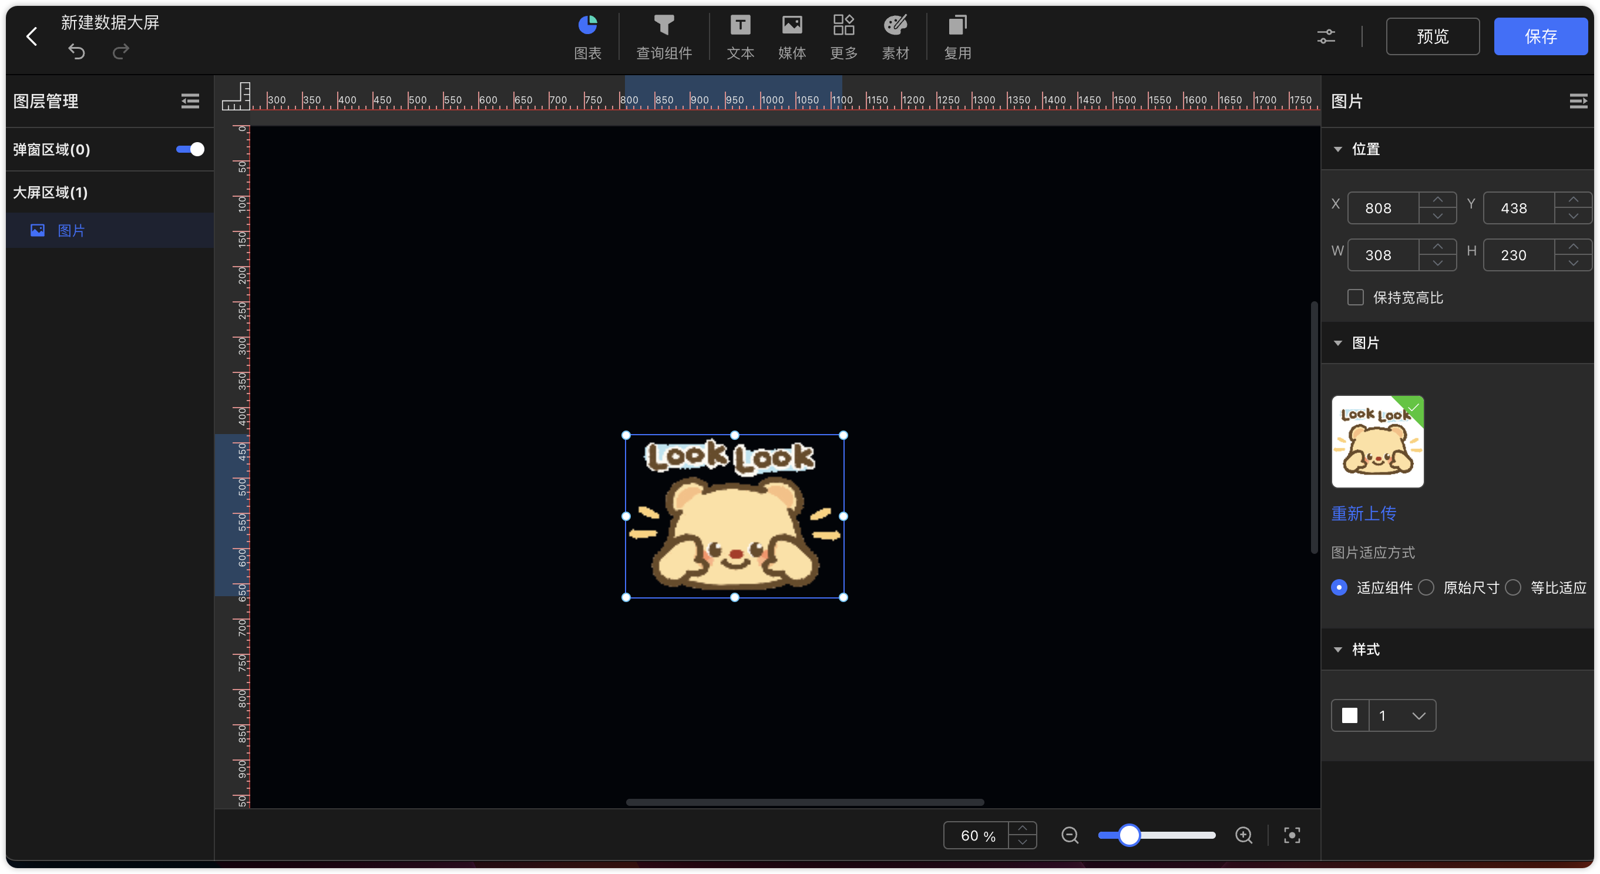Select the bear image on canvas
This screenshot has height=874, width=1600.
[734, 516]
